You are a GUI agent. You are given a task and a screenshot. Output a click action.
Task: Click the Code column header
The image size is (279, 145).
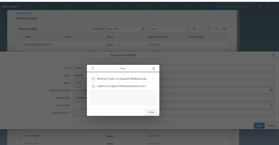[x=27, y=37]
